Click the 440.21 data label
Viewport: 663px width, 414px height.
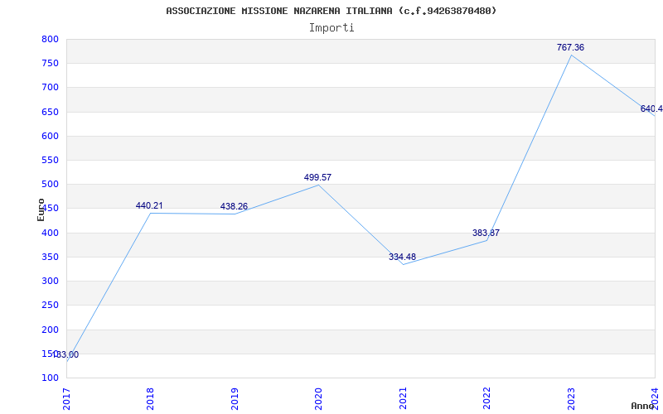(x=149, y=205)
